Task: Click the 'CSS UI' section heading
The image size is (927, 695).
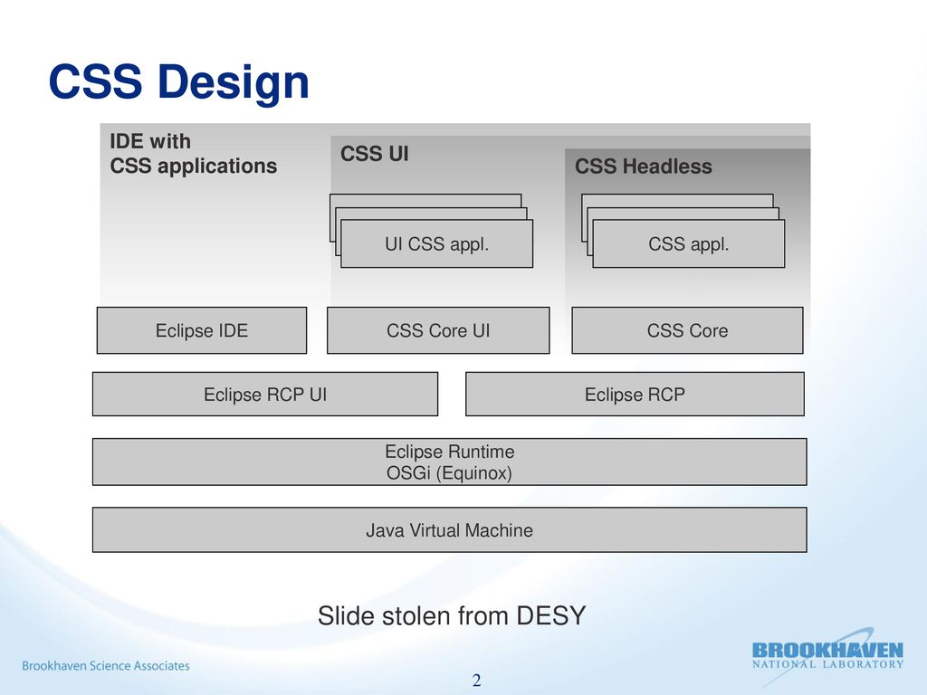Action: coord(374,154)
